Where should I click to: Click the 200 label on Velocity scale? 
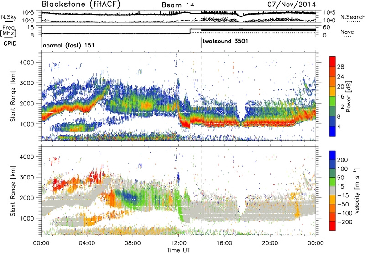point(343,160)
